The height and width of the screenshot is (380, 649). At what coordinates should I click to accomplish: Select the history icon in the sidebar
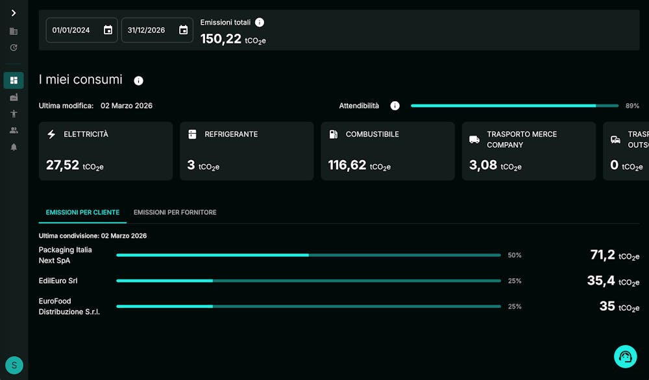tap(13, 47)
